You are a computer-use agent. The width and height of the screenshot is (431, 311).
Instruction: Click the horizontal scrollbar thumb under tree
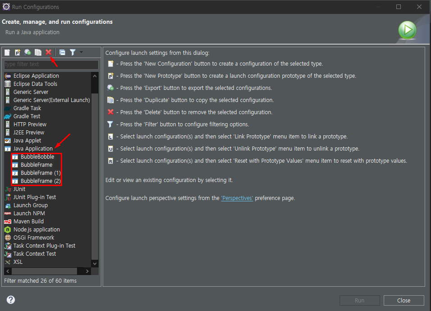(44, 271)
